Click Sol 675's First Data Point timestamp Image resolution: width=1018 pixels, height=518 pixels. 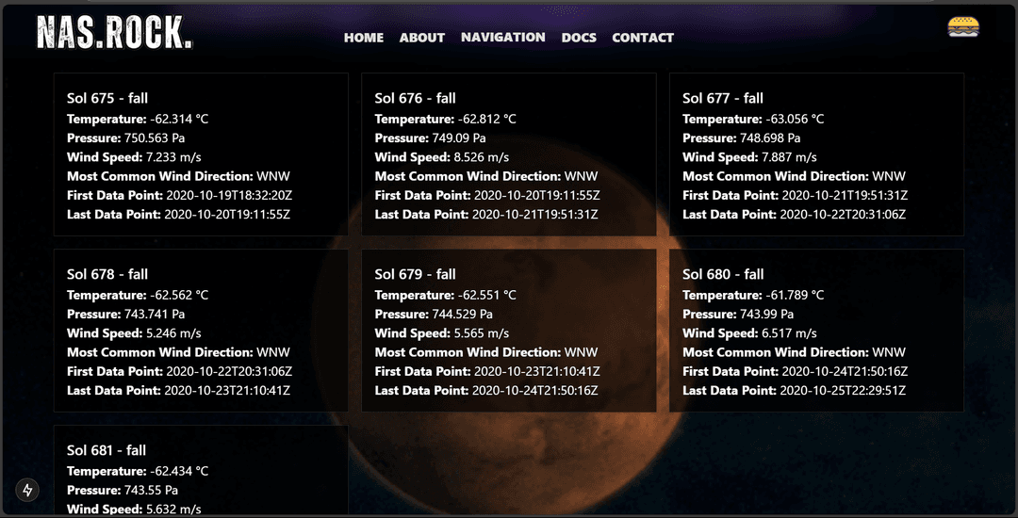point(229,195)
